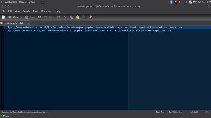This screenshot has width=211, height=118.
Task: Launch terminal from top panel icon
Action: click(43, 2)
